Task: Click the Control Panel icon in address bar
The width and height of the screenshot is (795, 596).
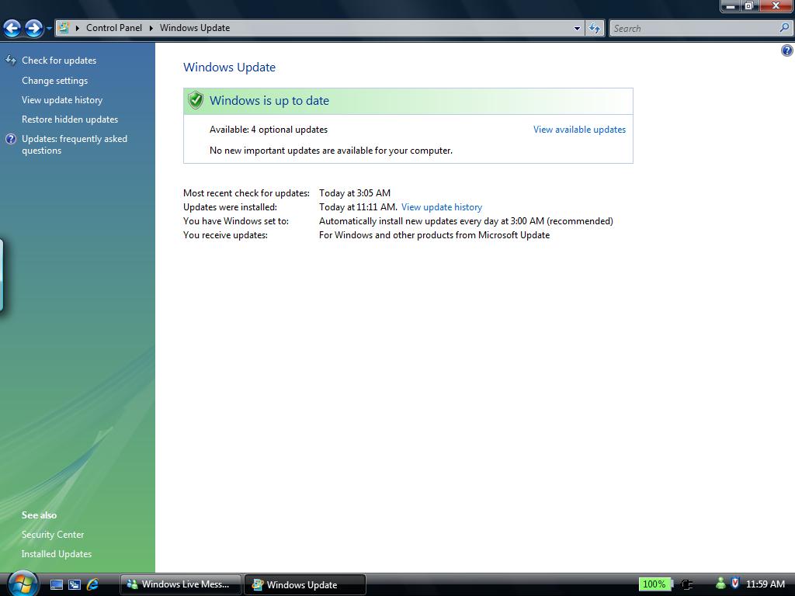Action: click(x=64, y=28)
